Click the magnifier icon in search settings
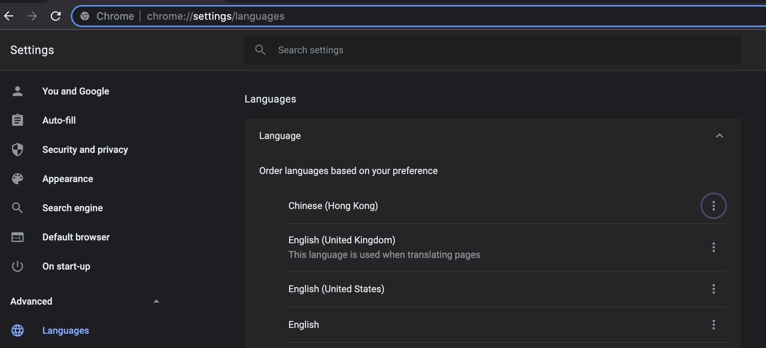The image size is (766, 348). click(260, 50)
